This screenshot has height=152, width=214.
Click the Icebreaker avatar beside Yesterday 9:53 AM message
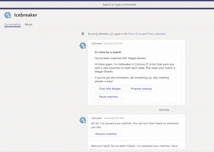point(83,120)
